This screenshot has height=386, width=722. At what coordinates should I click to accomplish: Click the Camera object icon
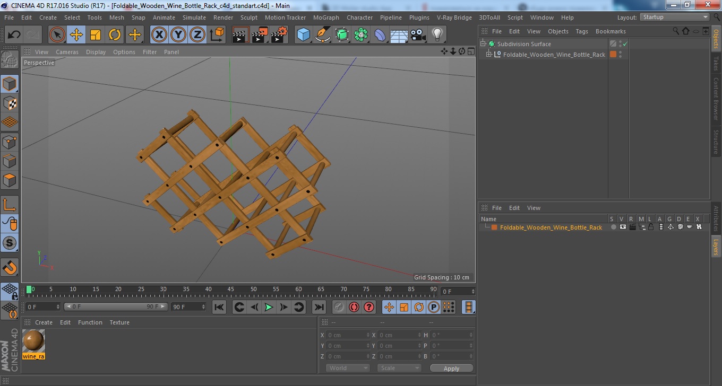pos(418,35)
